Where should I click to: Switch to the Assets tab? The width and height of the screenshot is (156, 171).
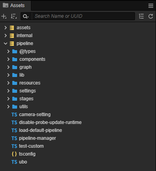tap(15, 6)
